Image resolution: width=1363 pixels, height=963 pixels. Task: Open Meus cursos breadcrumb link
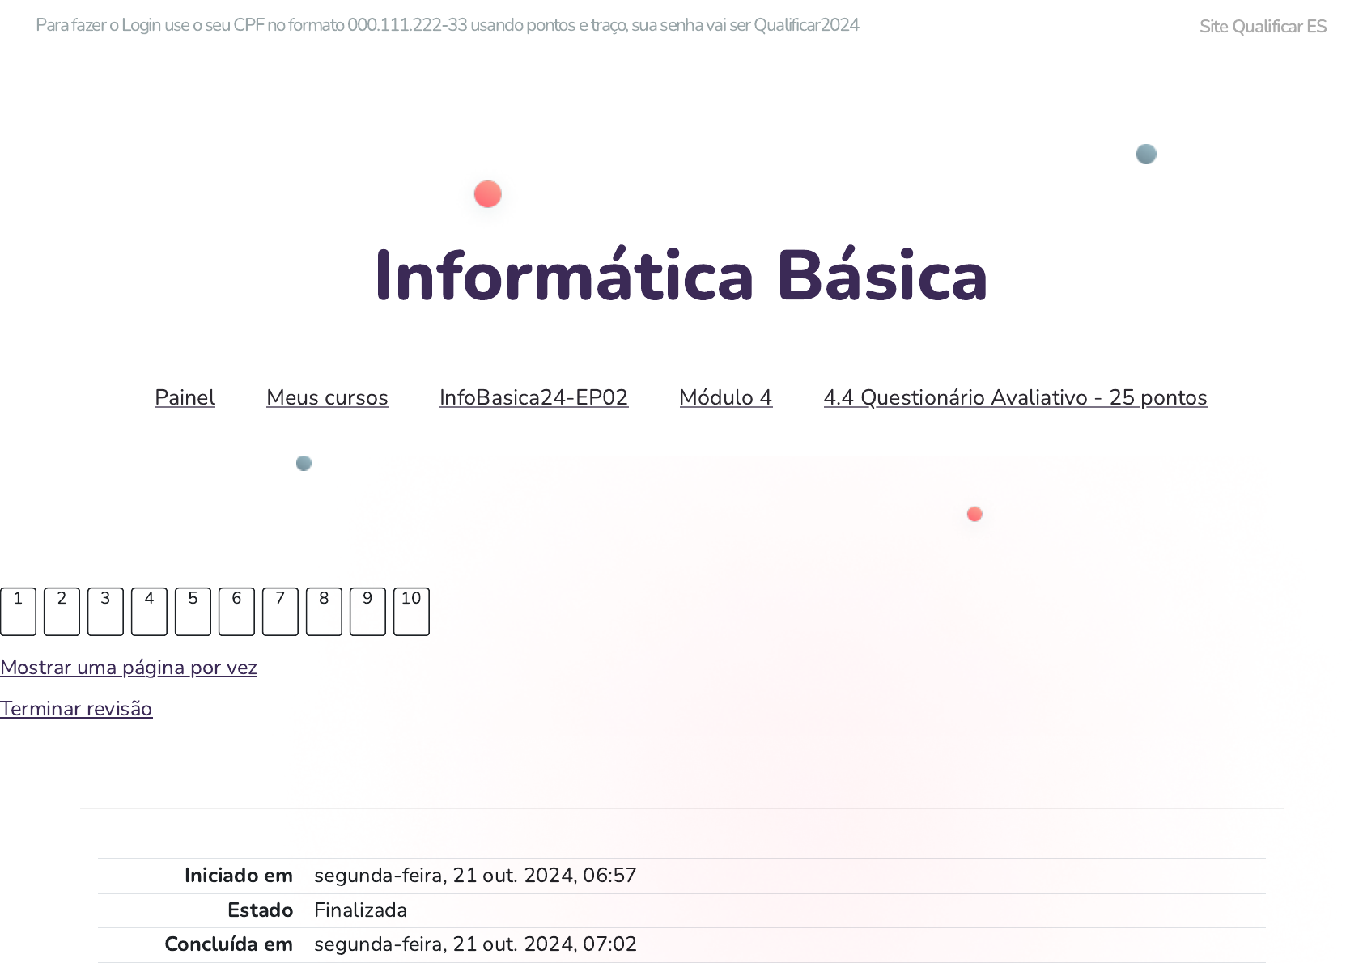click(x=327, y=397)
